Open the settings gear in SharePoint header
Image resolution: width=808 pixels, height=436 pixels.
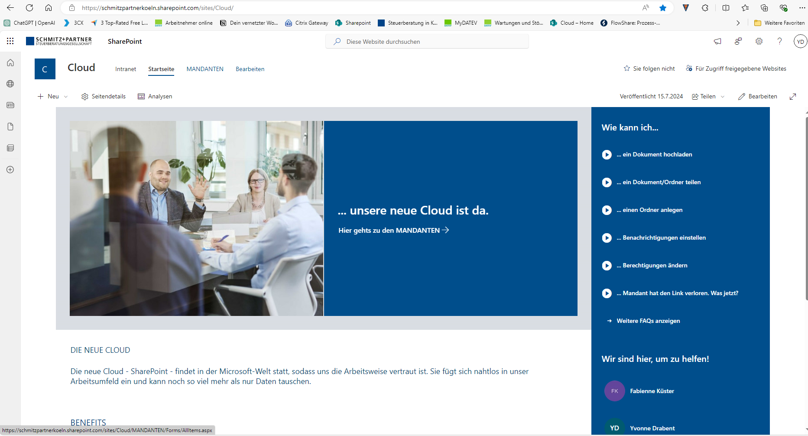click(759, 41)
